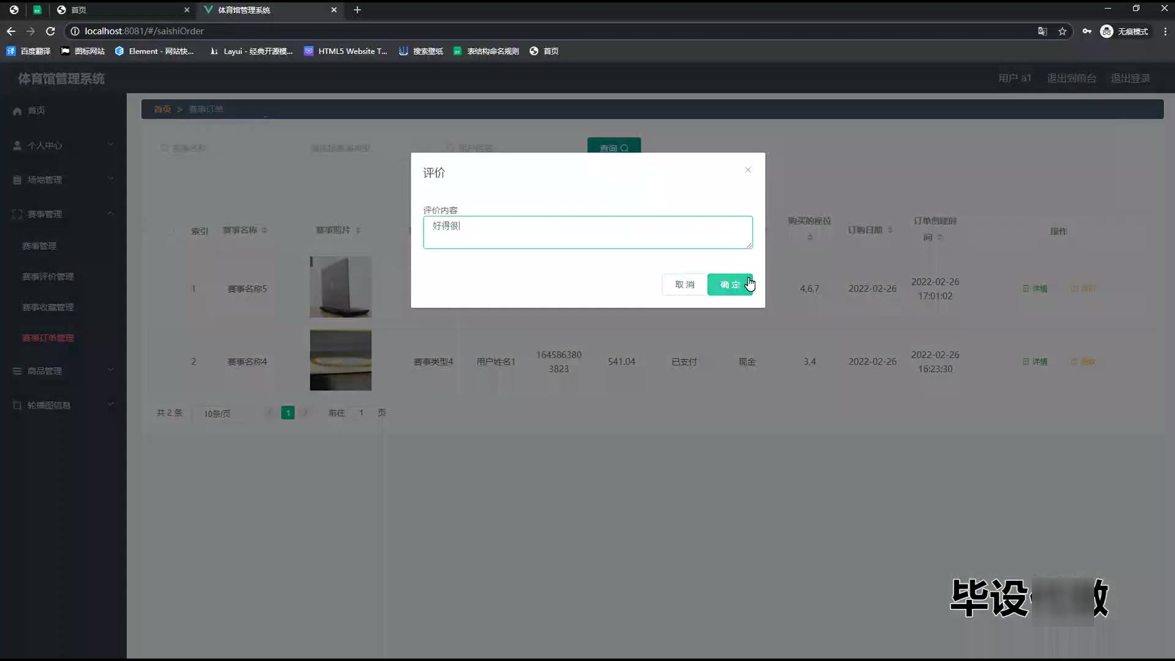Image resolution: width=1175 pixels, height=661 pixels.
Task: Open 赛事名称5 laptop photo thumbnail
Action: 340,287
